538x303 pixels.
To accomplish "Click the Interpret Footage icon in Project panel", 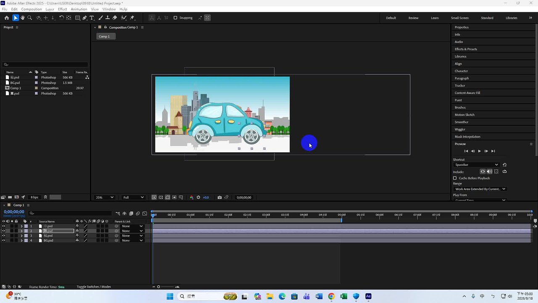I will pos(3,197).
